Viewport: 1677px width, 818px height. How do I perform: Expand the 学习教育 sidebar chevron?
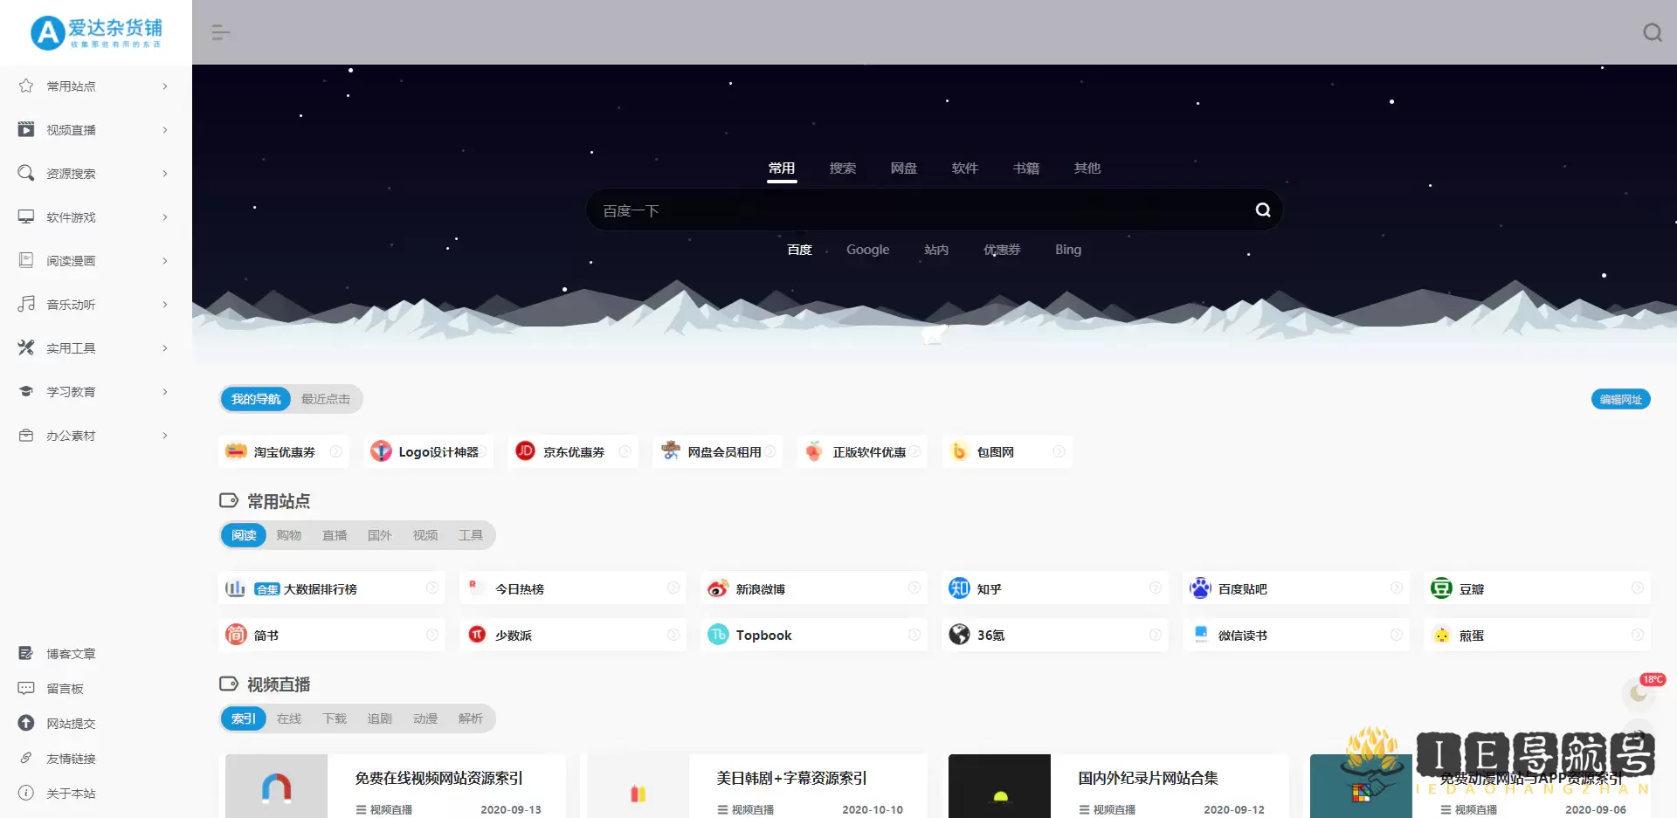(x=164, y=391)
